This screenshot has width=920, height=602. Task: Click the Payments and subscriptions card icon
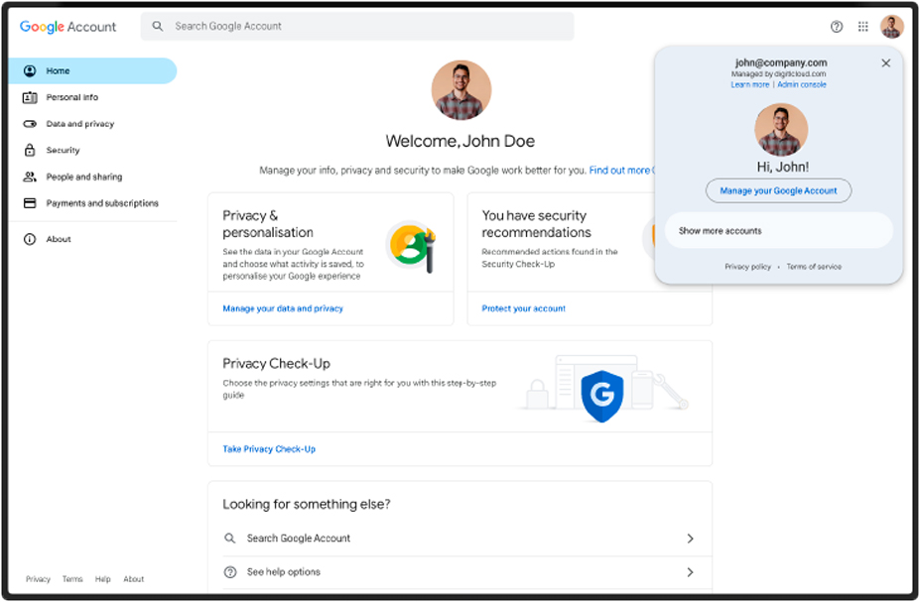30,203
